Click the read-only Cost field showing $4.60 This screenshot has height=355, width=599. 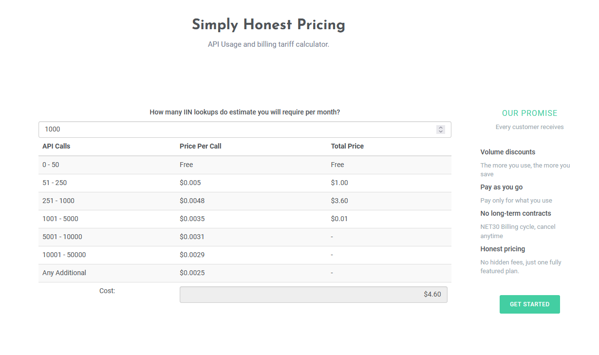[x=313, y=295]
